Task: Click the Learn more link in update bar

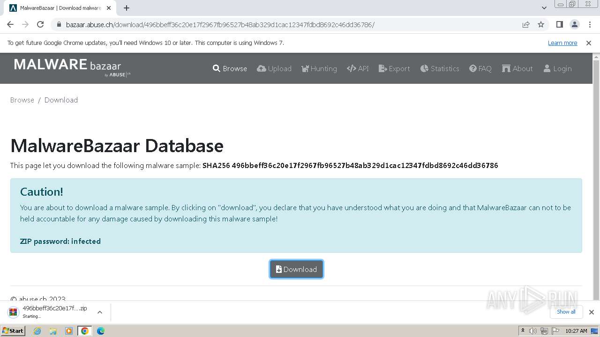Action: [562, 43]
